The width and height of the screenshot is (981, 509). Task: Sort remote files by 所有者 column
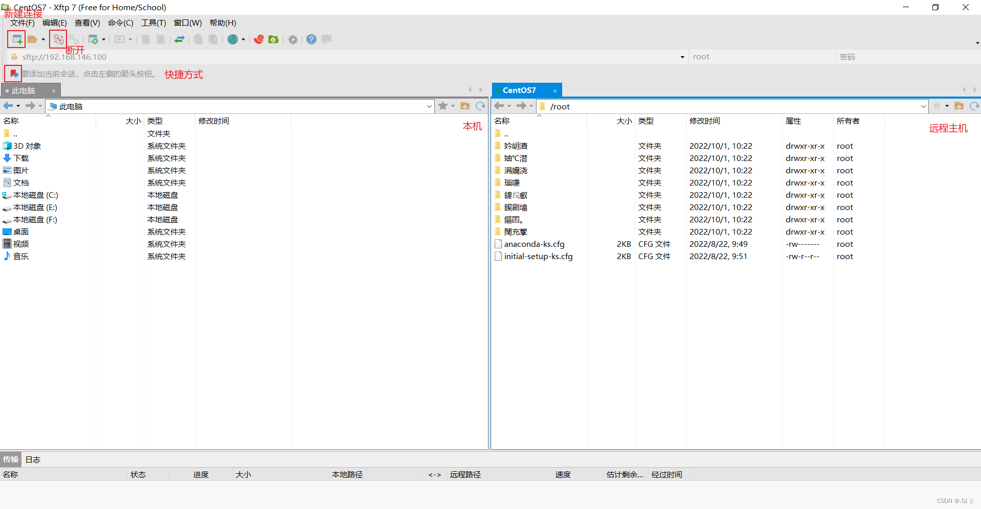click(x=859, y=121)
